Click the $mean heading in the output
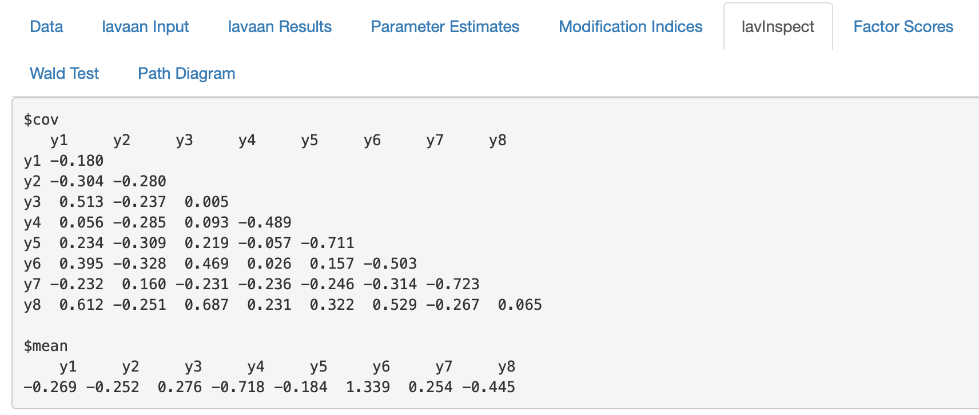Screen dimensions: 979x415 pos(46,346)
